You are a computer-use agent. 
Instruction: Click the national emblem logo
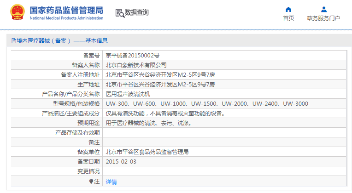[x=18, y=12]
